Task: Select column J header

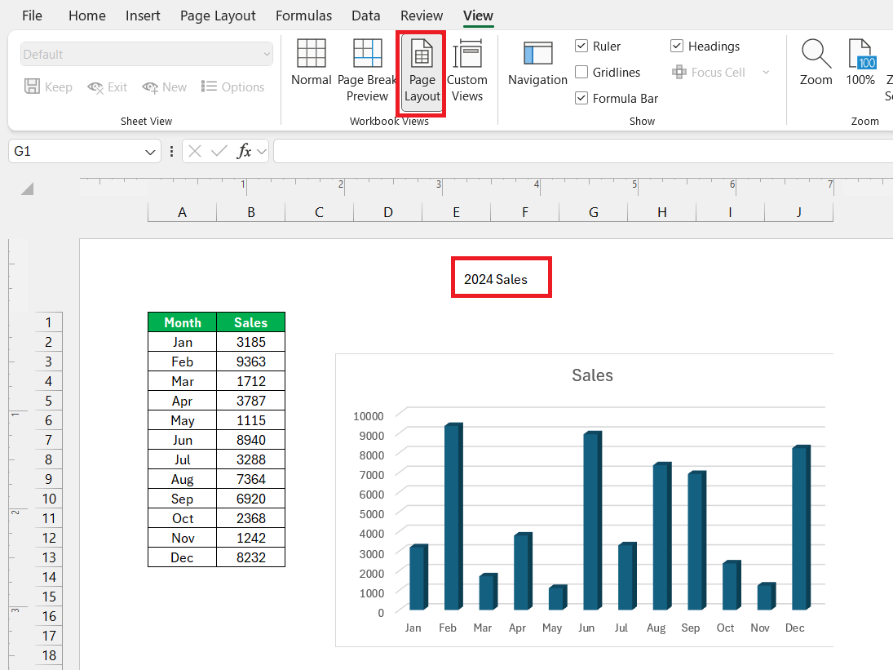Action: pos(798,212)
